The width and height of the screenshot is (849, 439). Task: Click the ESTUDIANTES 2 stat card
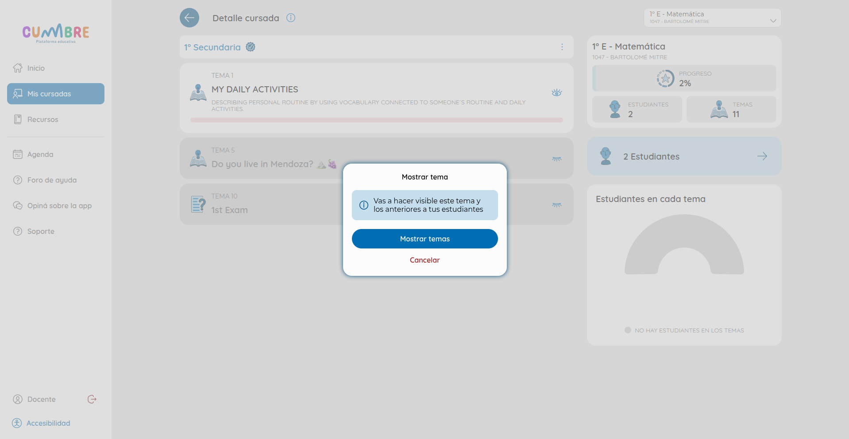(x=637, y=109)
